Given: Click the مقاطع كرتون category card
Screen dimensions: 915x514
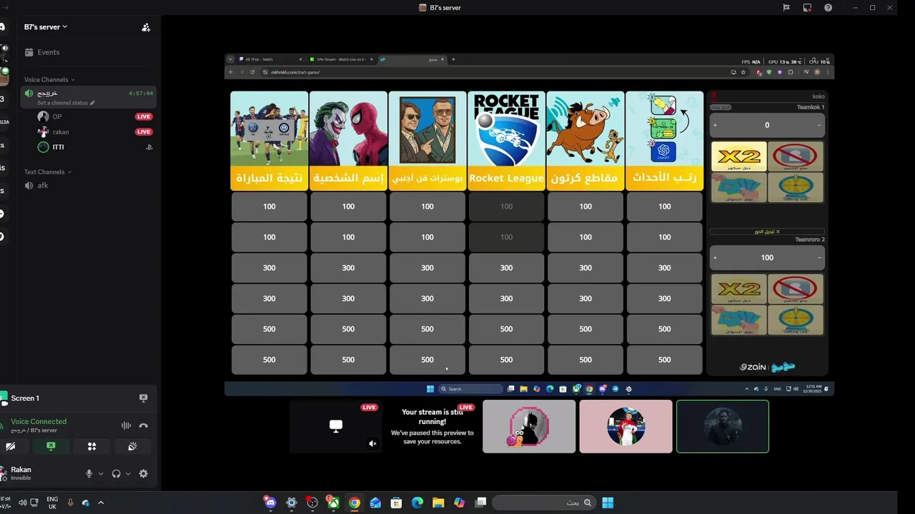Looking at the screenshot, I should click(x=585, y=141).
